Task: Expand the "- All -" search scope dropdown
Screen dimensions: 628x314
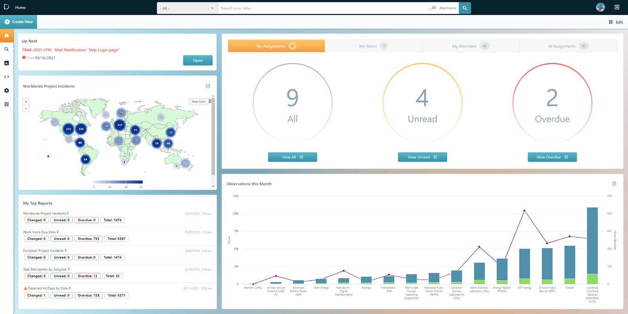Action: click(x=187, y=8)
